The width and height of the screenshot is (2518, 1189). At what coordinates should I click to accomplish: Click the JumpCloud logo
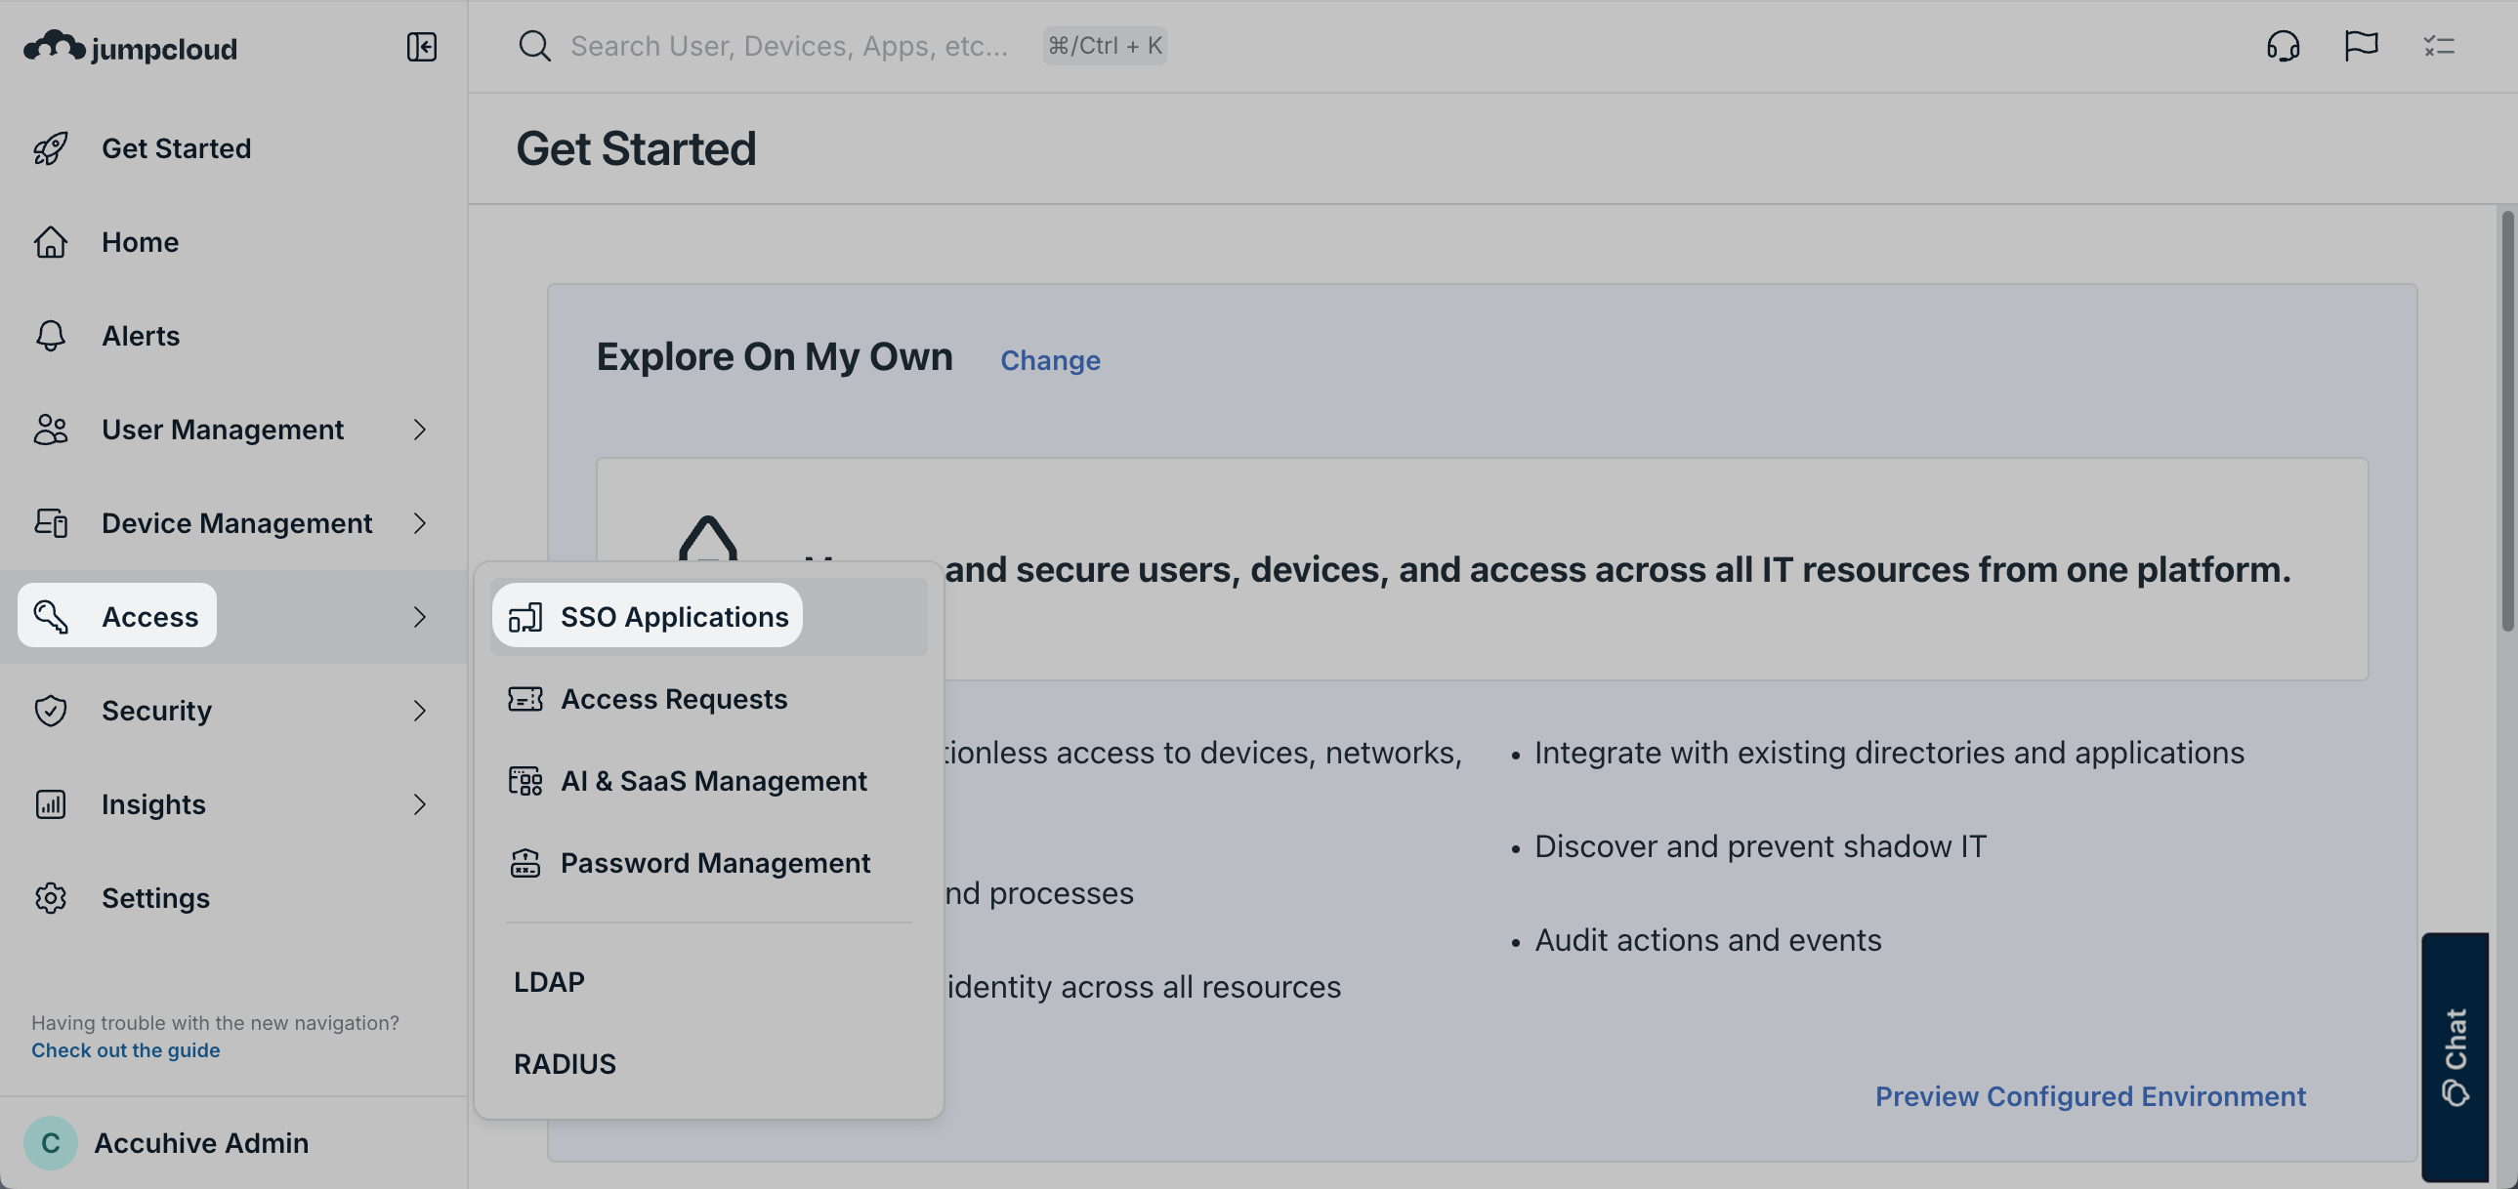(x=130, y=47)
